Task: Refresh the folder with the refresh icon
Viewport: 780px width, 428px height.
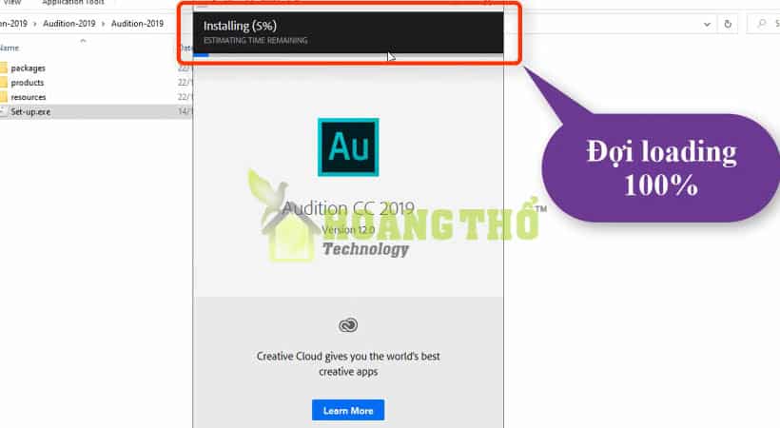Action: coord(728,24)
